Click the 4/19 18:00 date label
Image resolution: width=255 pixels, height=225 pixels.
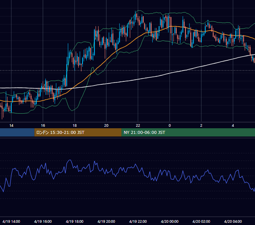(75, 221)
